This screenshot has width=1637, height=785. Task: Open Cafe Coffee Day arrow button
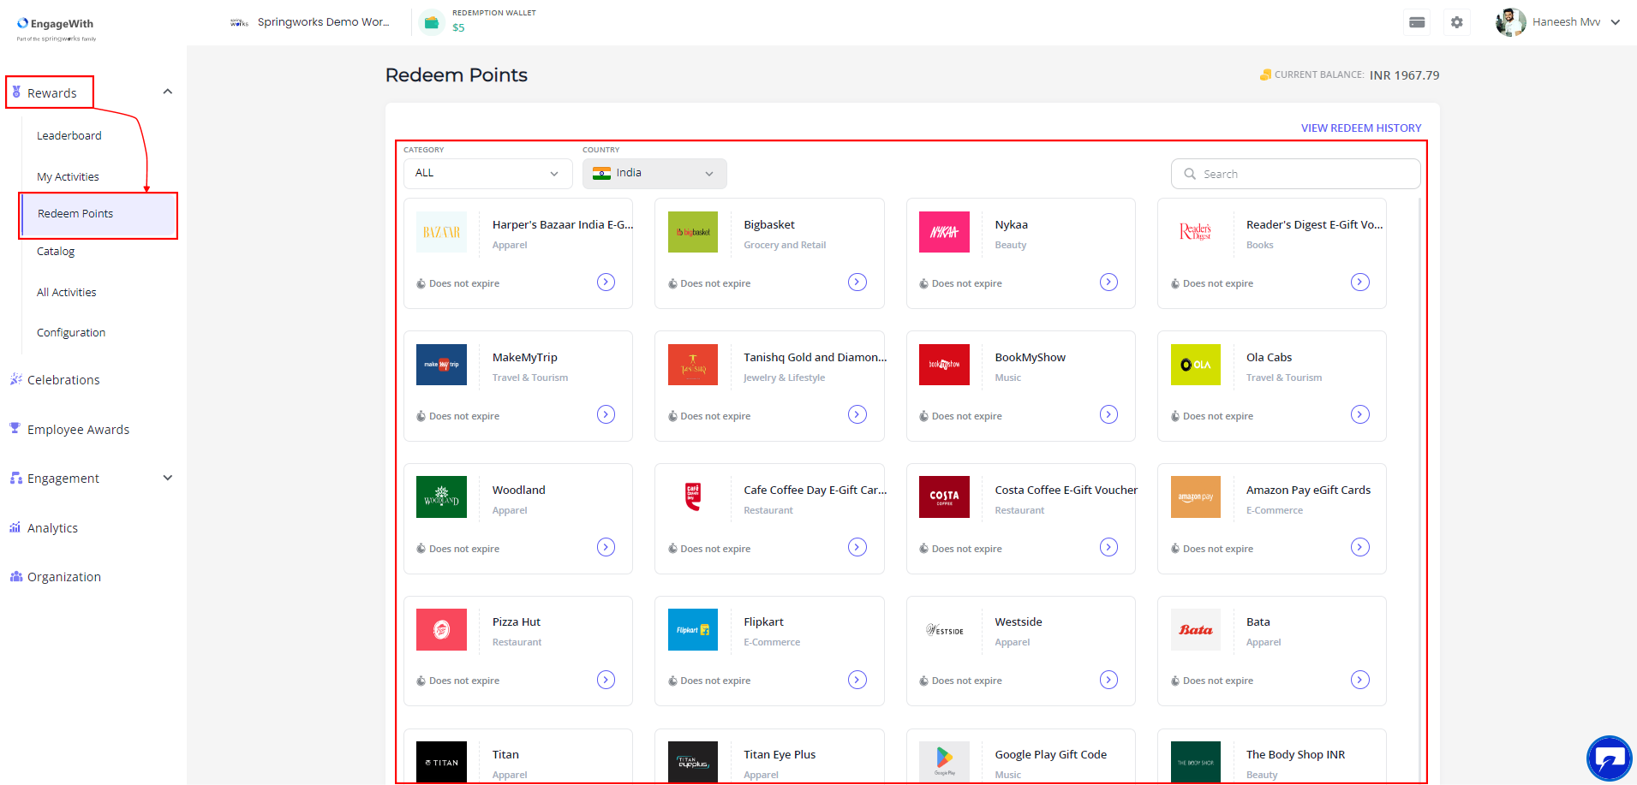857,547
